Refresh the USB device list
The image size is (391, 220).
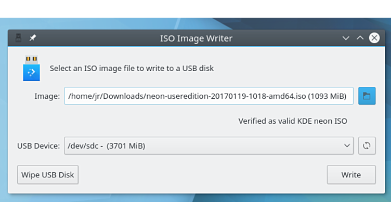(x=367, y=146)
